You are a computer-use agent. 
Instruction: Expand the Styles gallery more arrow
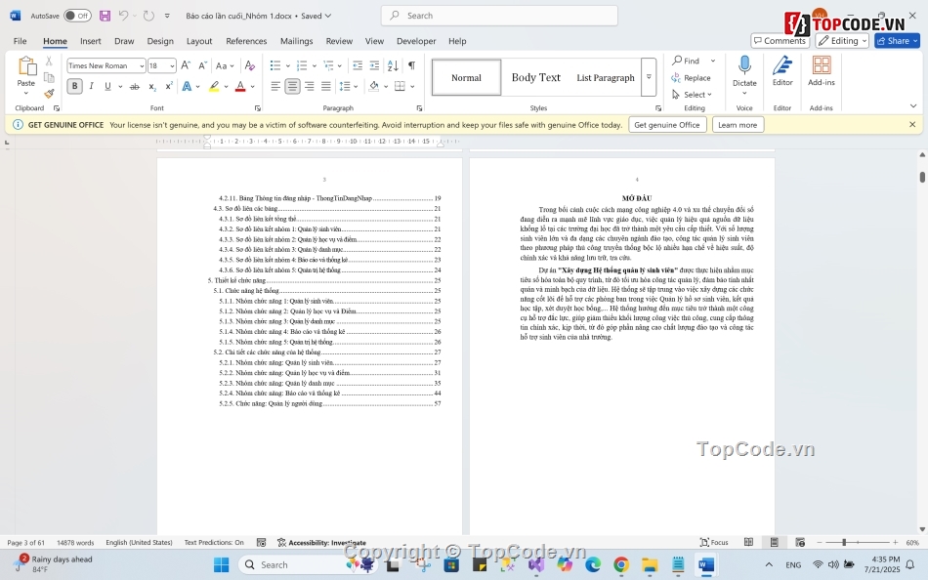(x=649, y=77)
